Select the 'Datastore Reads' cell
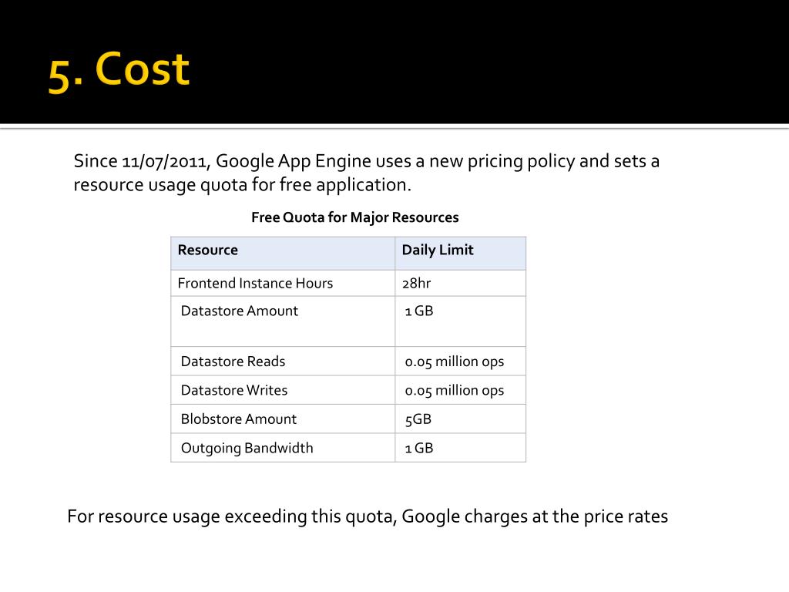The height and width of the screenshot is (592, 789). click(x=283, y=361)
